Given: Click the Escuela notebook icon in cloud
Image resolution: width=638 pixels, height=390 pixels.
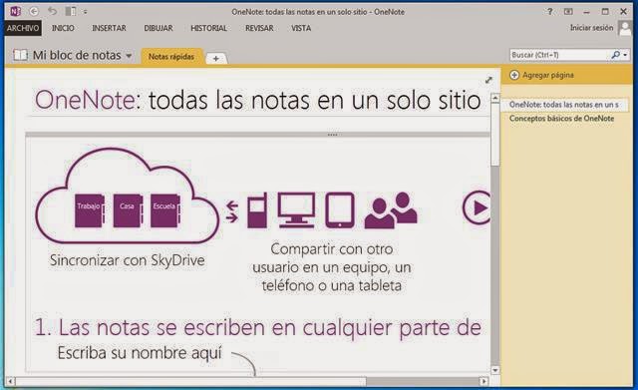Looking at the screenshot, I should pyautogui.click(x=165, y=210).
